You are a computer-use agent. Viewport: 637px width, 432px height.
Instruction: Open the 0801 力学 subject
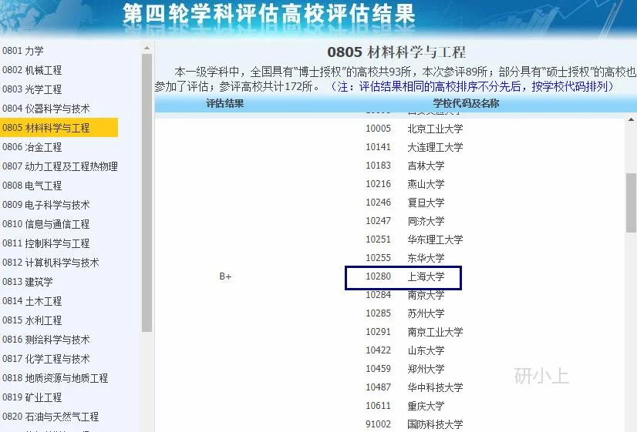coord(23,51)
